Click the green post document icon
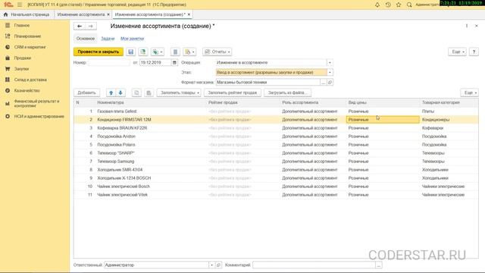 (x=143, y=52)
